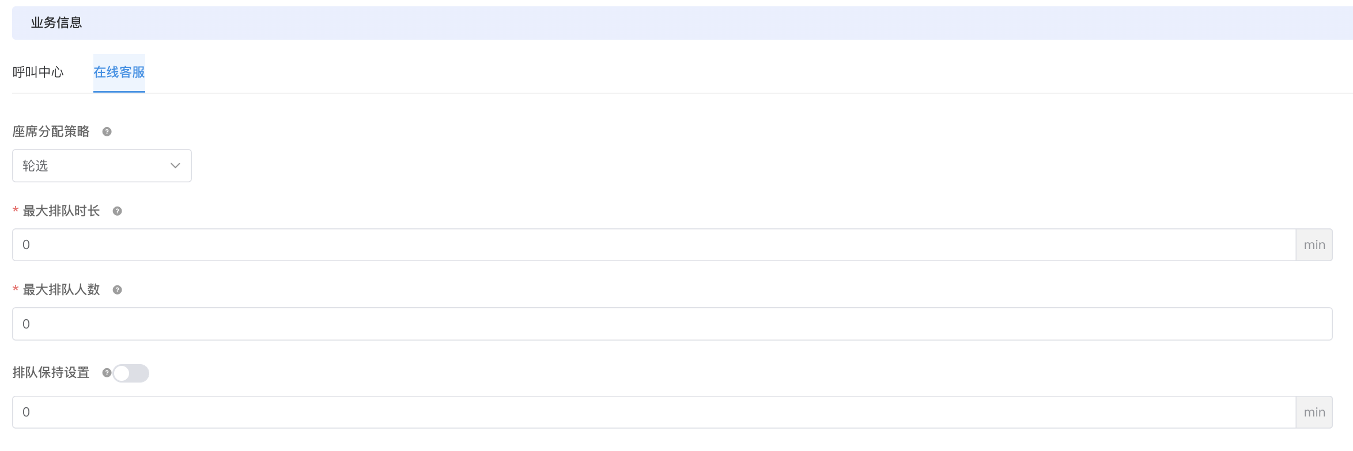Click red asterisk before 最大排队时长
The width and height of the screenshot is (1353, 451).
[16, 211]
